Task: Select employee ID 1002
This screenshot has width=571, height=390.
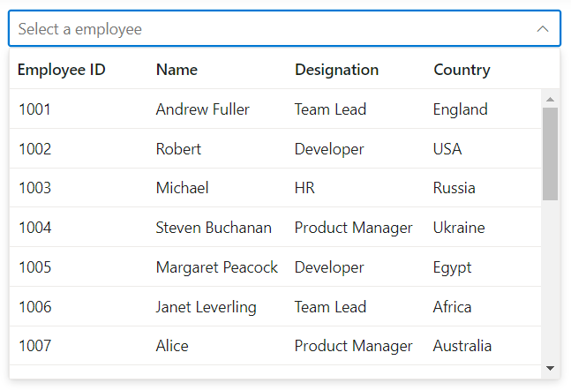Action: pos(35,149)
